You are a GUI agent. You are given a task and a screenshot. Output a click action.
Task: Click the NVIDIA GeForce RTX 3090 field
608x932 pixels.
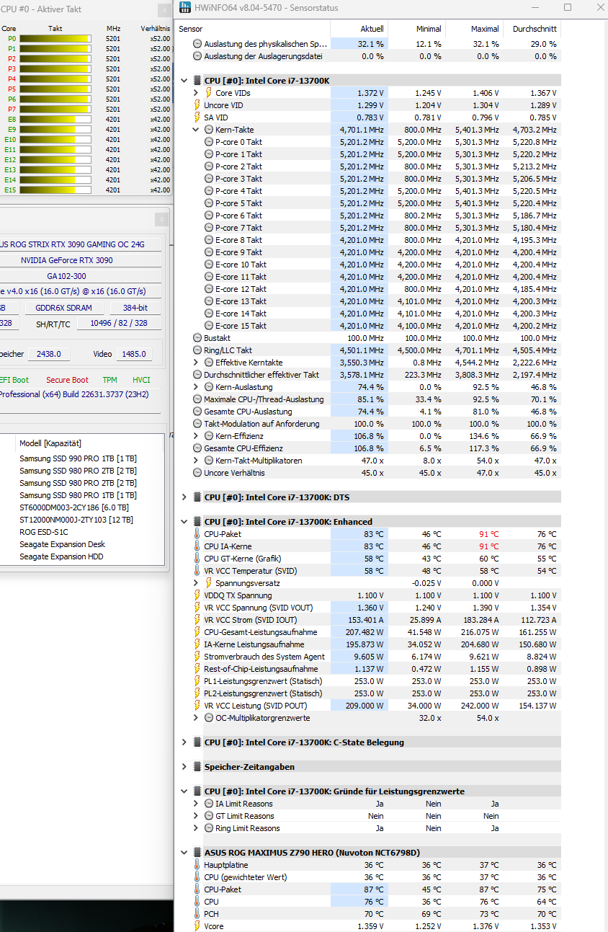click(x=79, y=260)
